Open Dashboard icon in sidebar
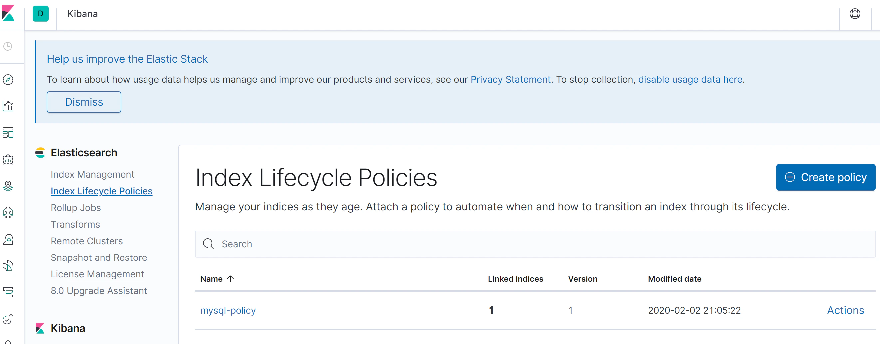 [8, 132]
